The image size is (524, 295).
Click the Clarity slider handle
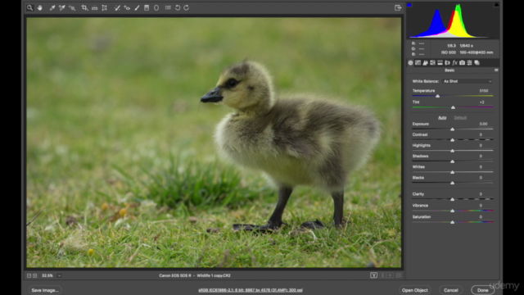click(x=452, y=199)
